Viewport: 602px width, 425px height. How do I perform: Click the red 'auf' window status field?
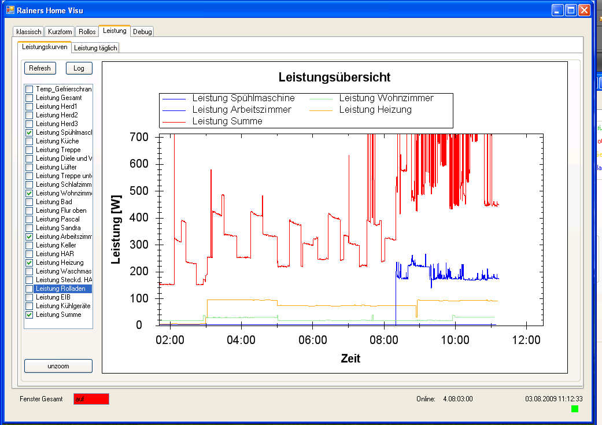tap(91, 399)
